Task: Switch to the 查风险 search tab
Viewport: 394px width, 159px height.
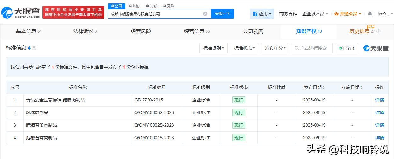Action: (x=168, y=6)
